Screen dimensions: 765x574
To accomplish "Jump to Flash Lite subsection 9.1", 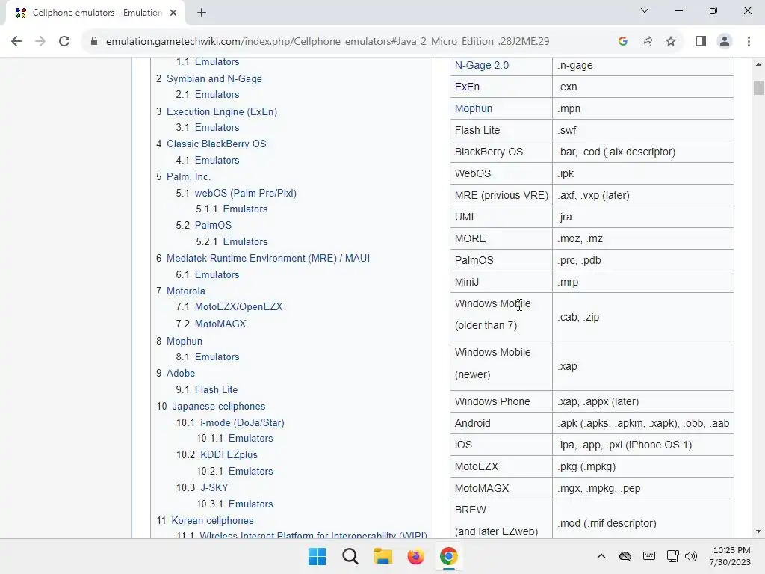I will coord(216,389).
